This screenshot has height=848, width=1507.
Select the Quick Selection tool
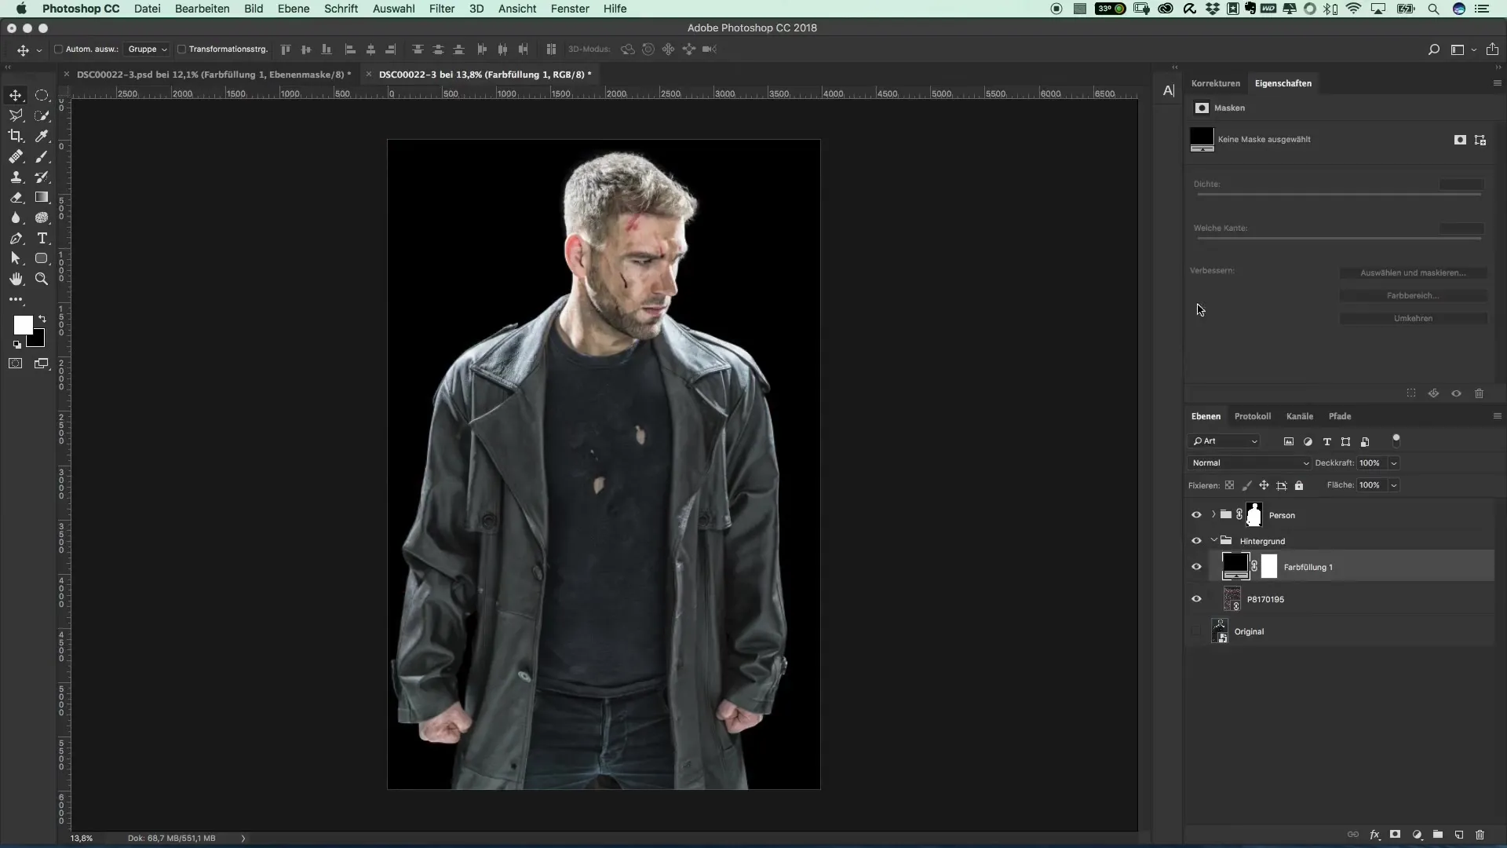pos(42,115)
